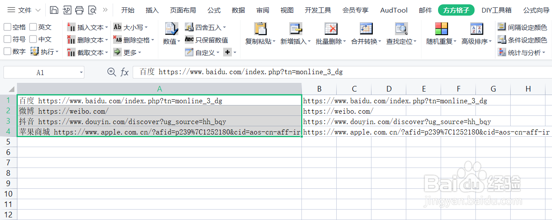
Task: Expand more quick access tools chevron
Action: tap(105, 10)
